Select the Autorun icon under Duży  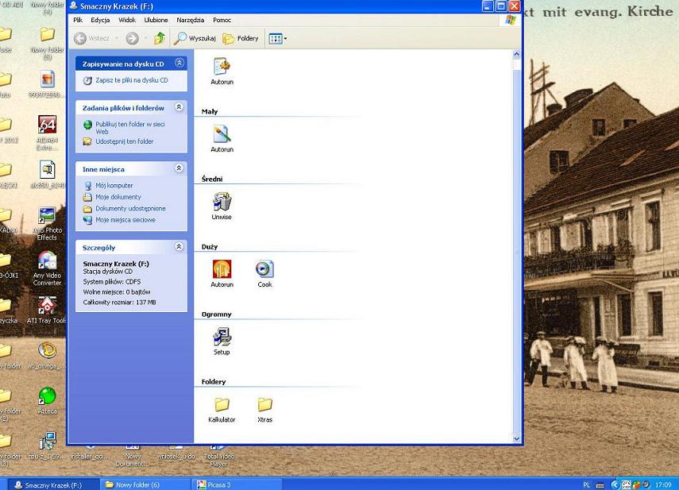[222, 270]
